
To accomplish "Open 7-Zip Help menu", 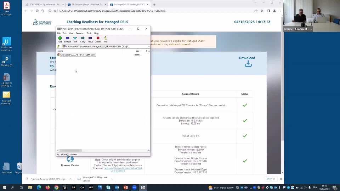I will [96, 33].
